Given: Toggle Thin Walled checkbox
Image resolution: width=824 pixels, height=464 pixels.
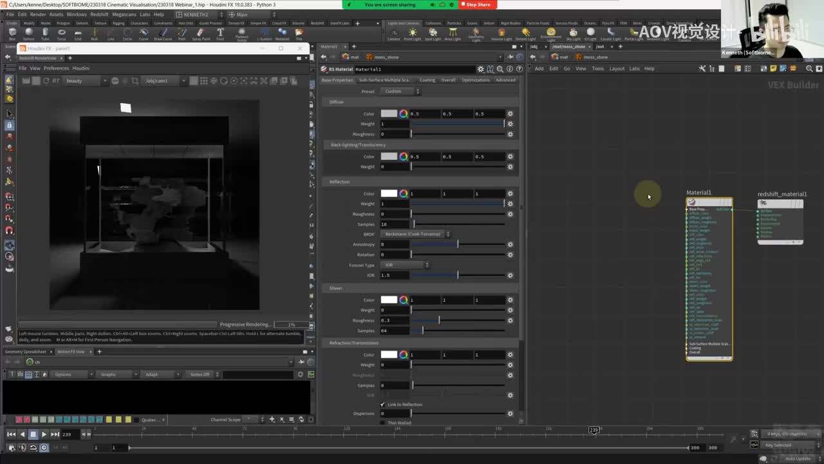Looking at the screenshot, I should click(382, 423).
